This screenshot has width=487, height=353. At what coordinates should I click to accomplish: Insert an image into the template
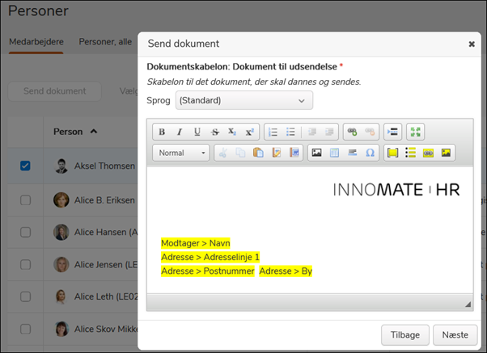pyautogui.click(x=316, y=153)
